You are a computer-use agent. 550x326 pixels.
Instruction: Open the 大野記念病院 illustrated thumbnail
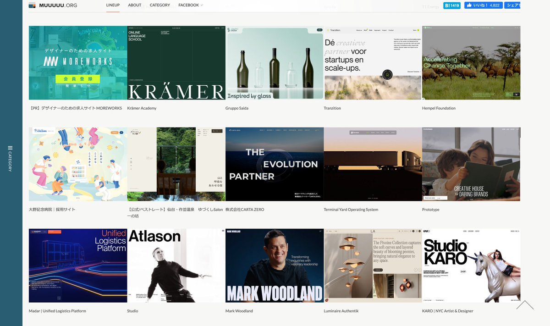click(x=78, y=164)
